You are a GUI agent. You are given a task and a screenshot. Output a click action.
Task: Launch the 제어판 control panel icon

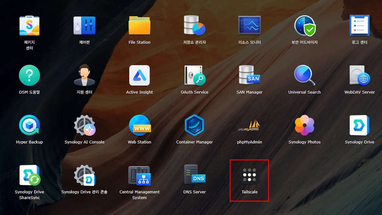click(84, 26)
